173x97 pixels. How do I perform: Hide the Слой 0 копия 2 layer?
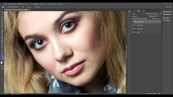[x=132, y=25]
